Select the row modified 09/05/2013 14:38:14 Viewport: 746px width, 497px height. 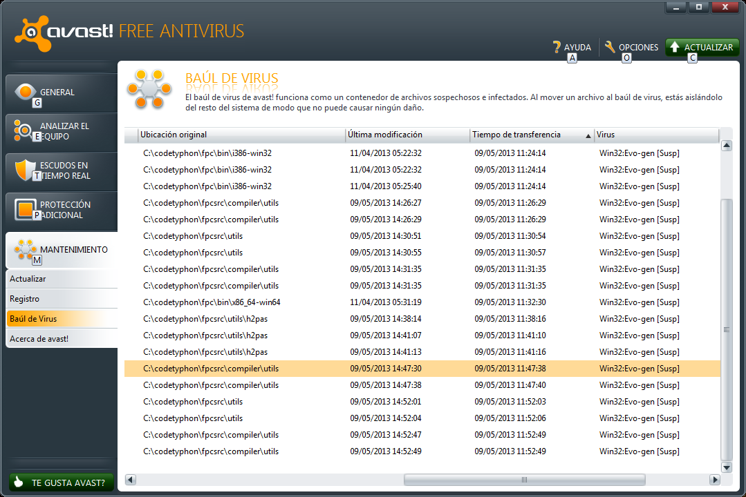pyautogui.click(x=422, y=319)
